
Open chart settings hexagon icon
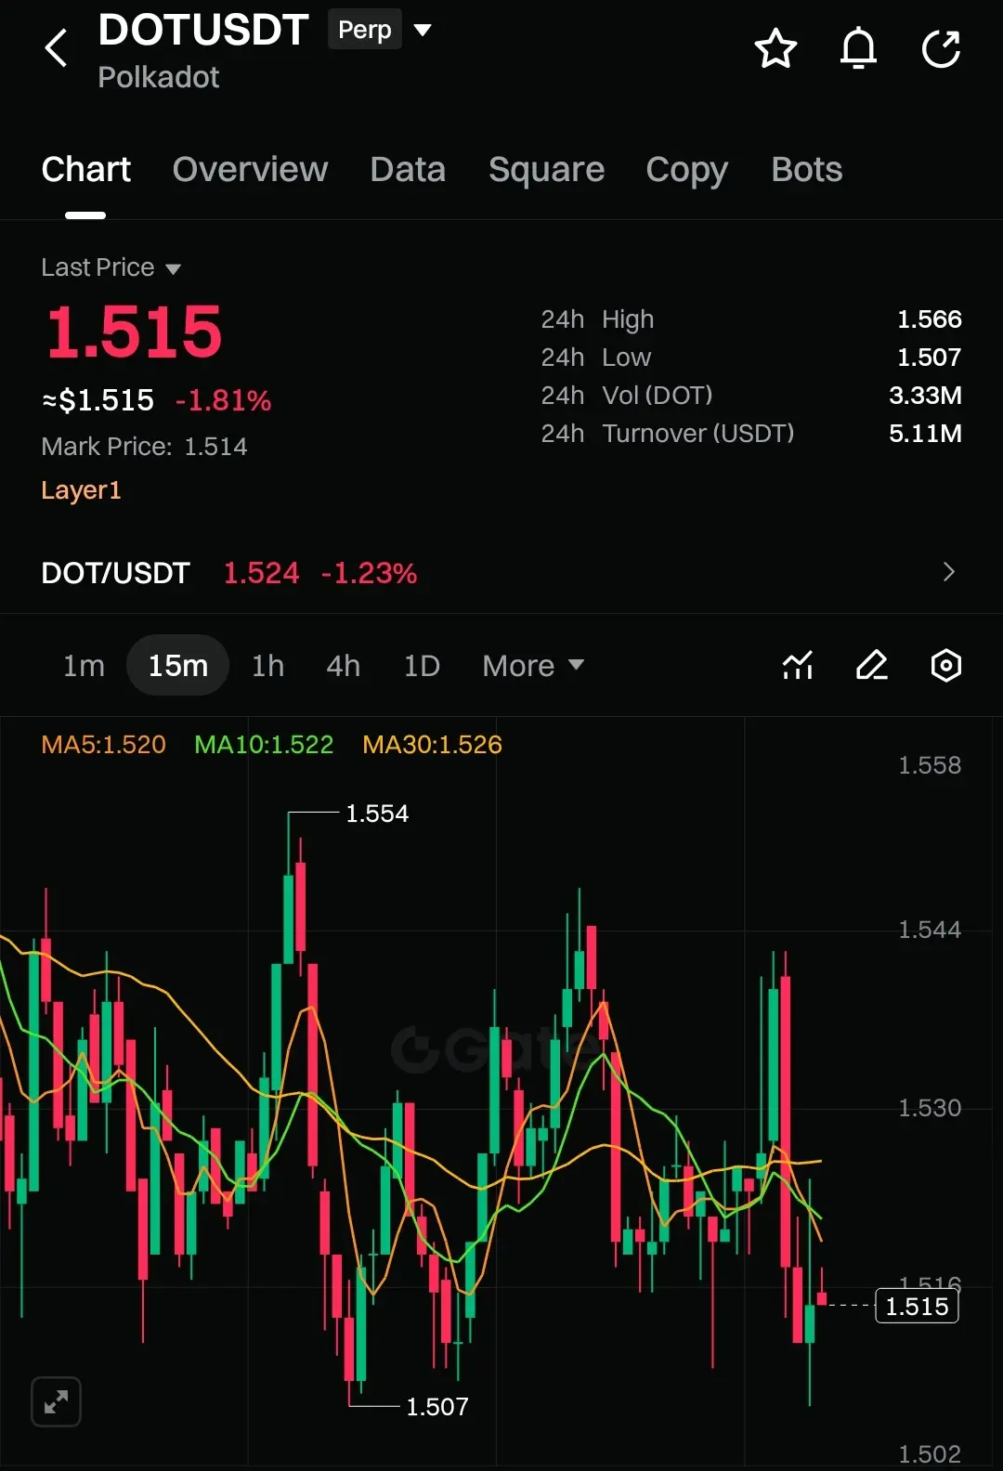pyautogui.click(x=945, y=665)
